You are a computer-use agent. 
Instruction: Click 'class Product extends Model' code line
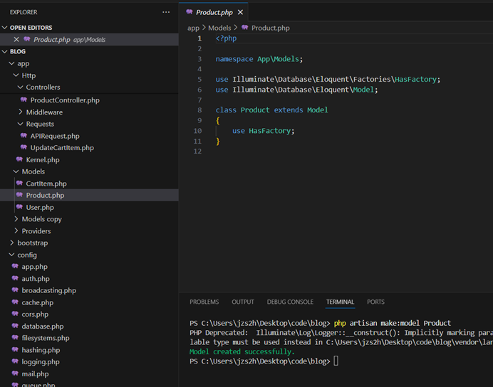coord(271,110)
